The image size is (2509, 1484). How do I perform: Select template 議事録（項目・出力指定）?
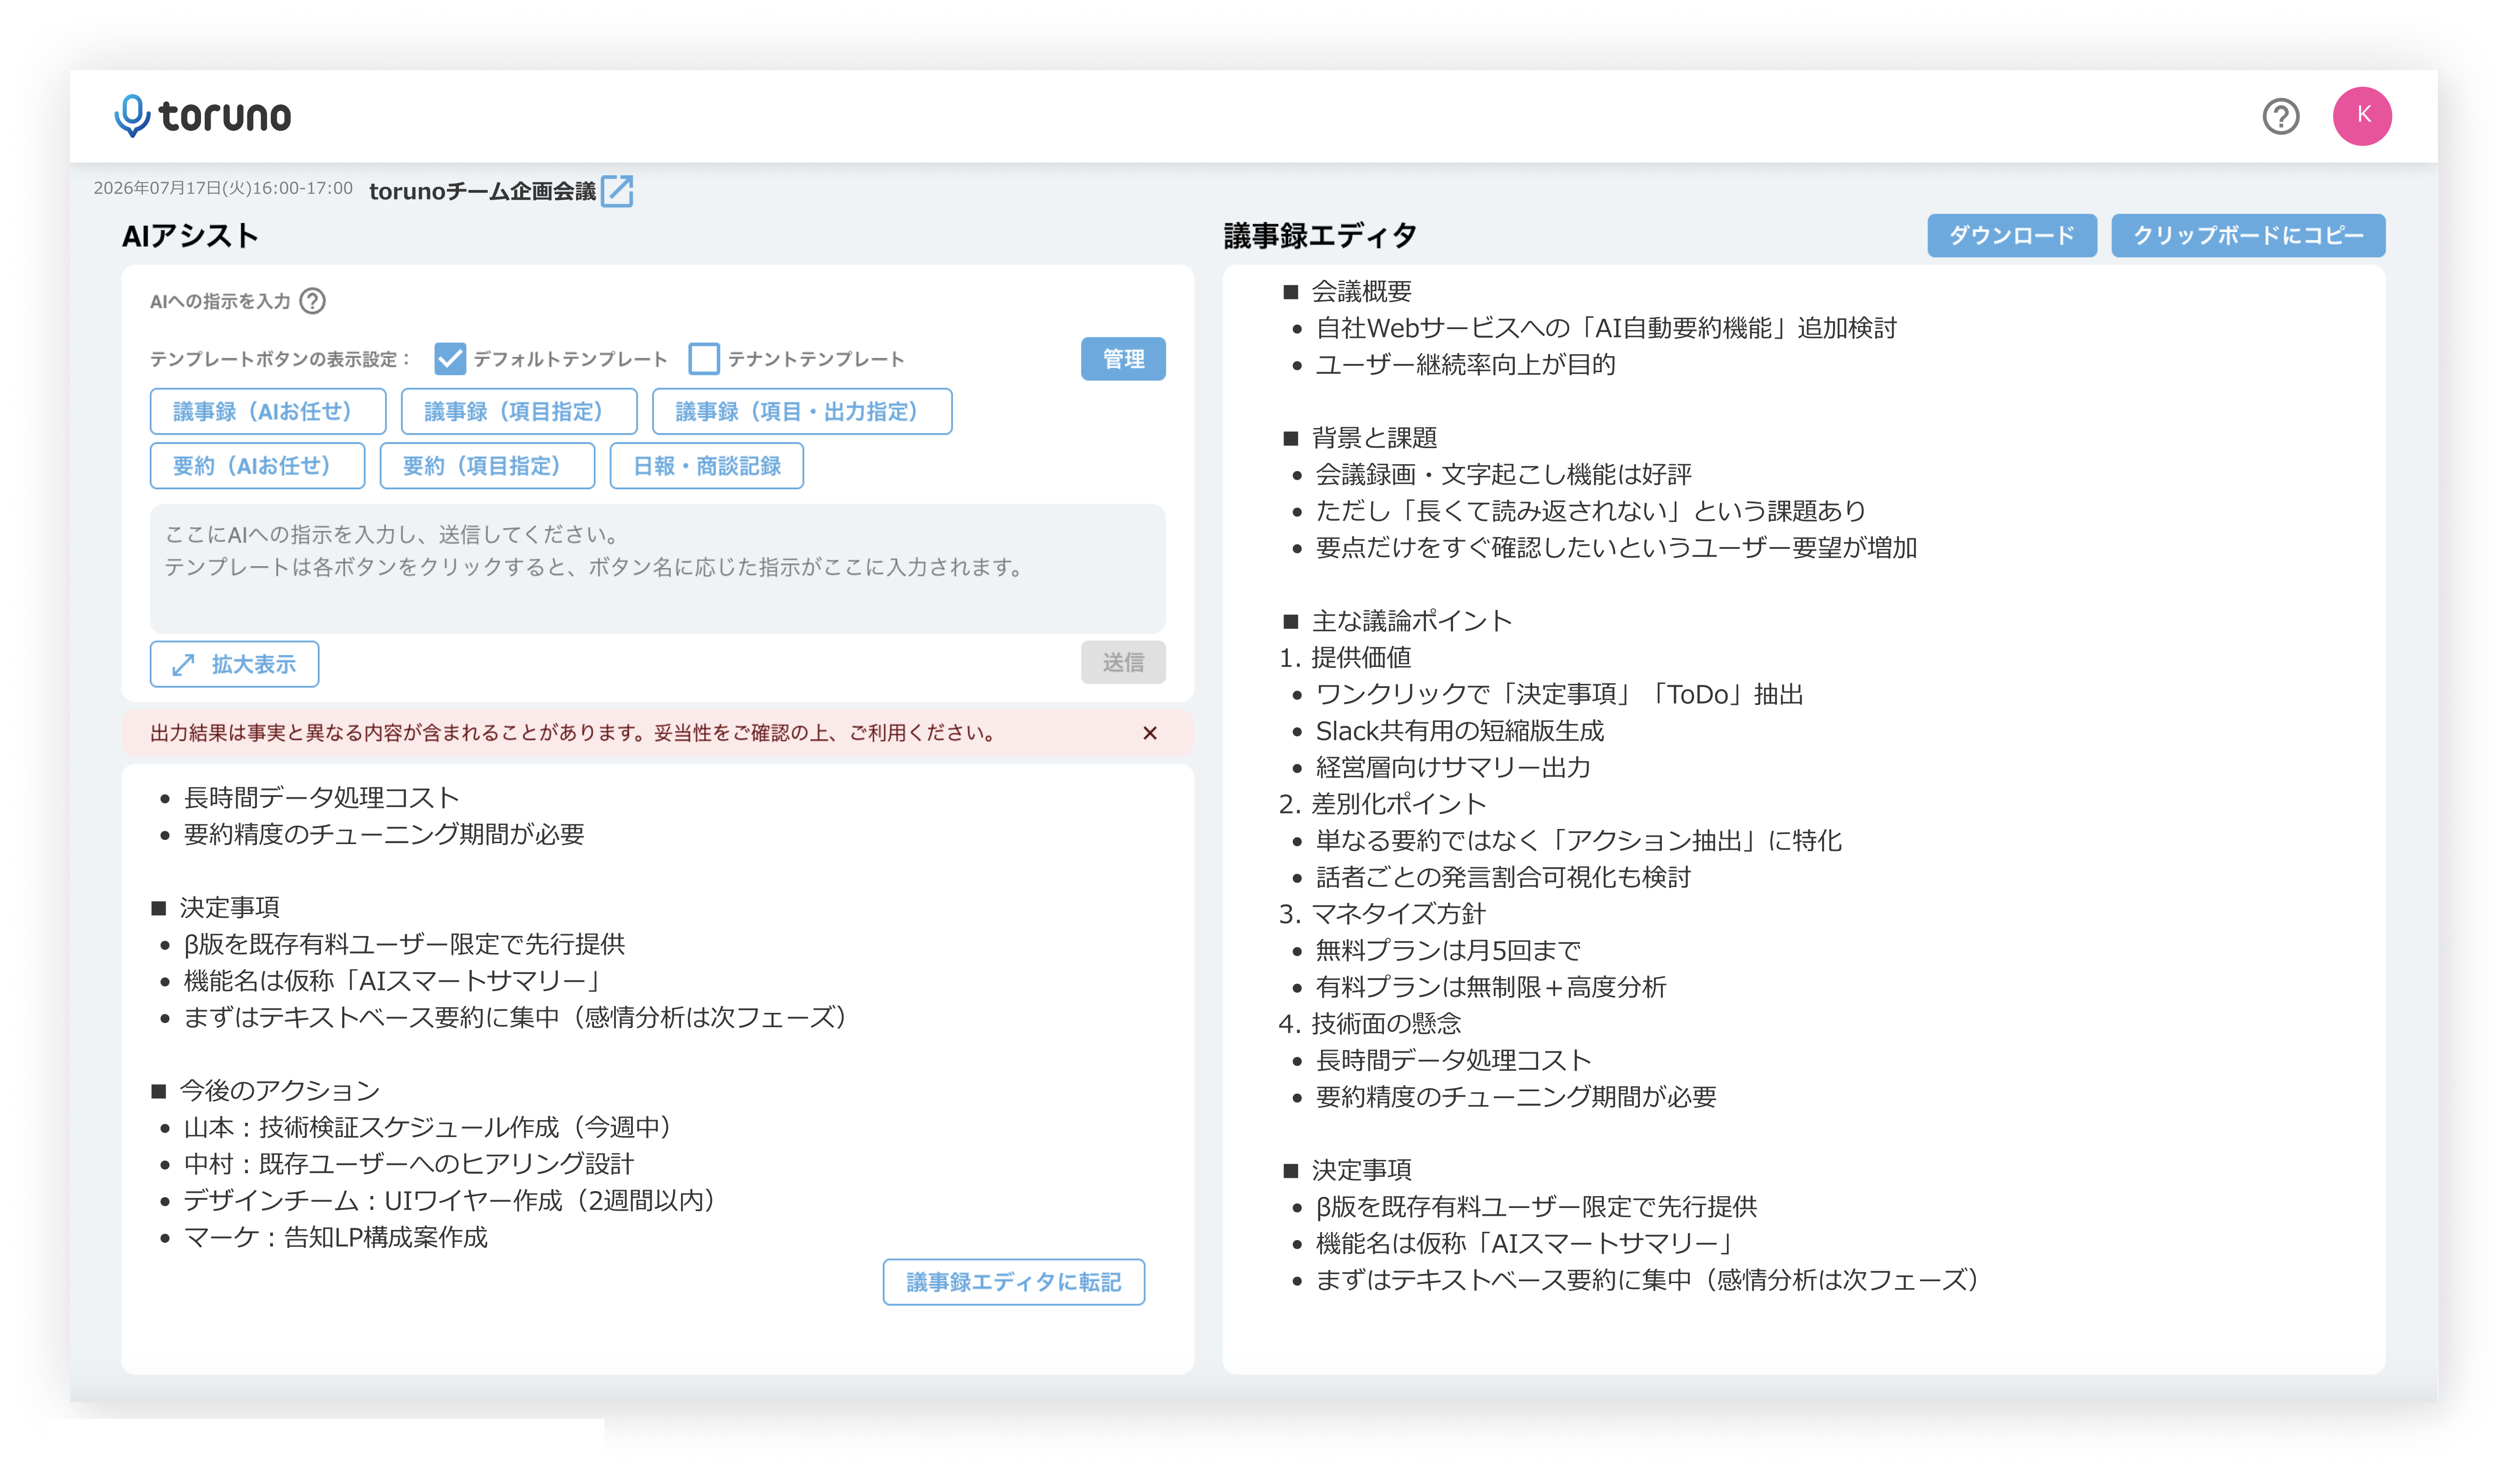coord(801,411)
